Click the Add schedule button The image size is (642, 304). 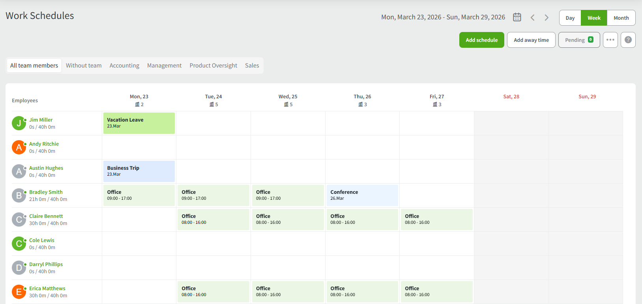pos(481,40)
